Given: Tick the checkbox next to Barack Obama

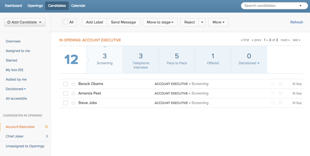Looking at the screenshot, I should coord(65,84).
